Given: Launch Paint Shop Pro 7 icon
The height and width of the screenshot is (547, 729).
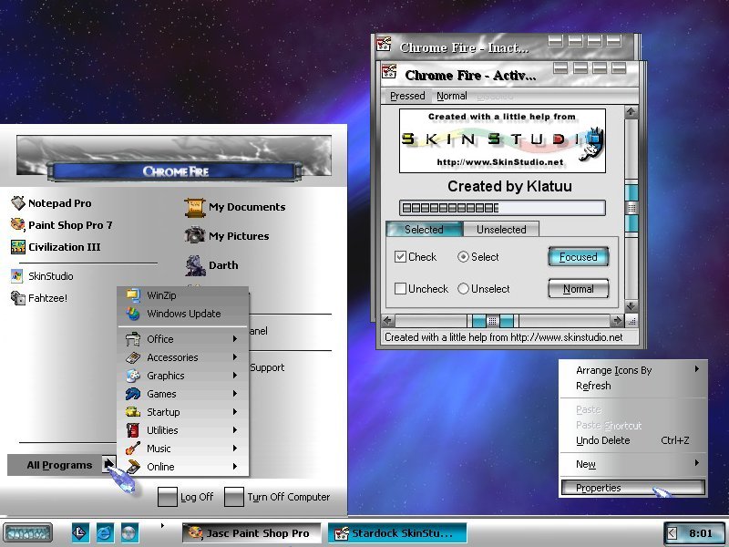Looking at the screenshot, I should click(17, 225).
